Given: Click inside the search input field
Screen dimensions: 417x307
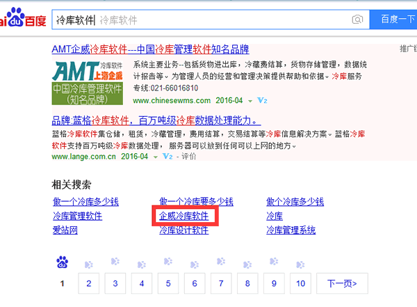Looking at the screenshot, I should pos(222,19).
